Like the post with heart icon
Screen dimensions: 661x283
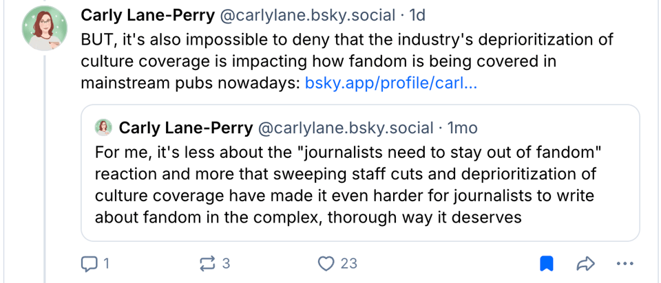326,263
